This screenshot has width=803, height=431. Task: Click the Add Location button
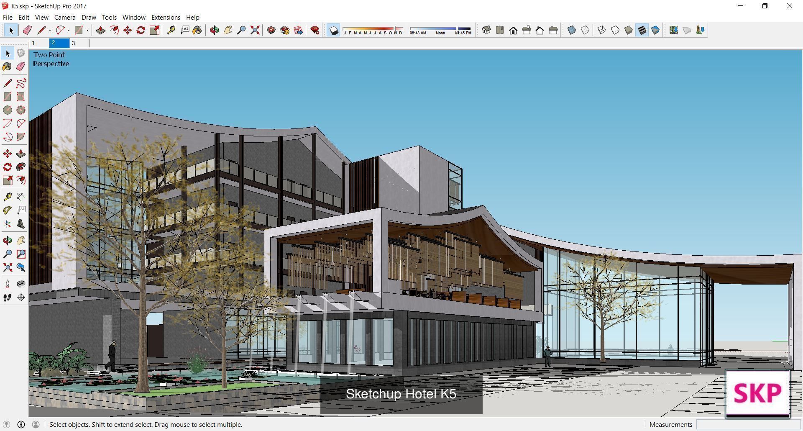[x=674, y=30]
